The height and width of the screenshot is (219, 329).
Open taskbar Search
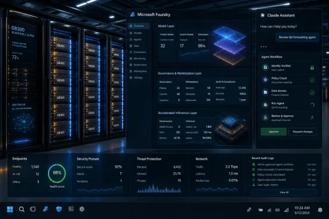click(21, 209)
